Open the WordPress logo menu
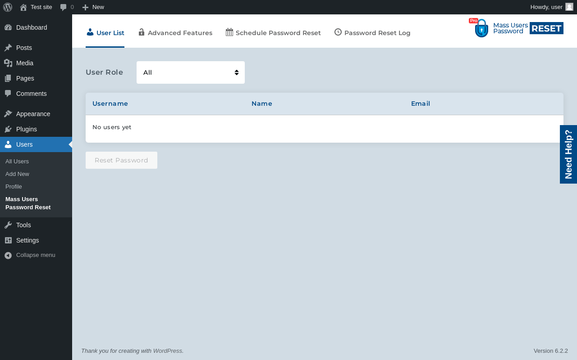 click(8, 7)
